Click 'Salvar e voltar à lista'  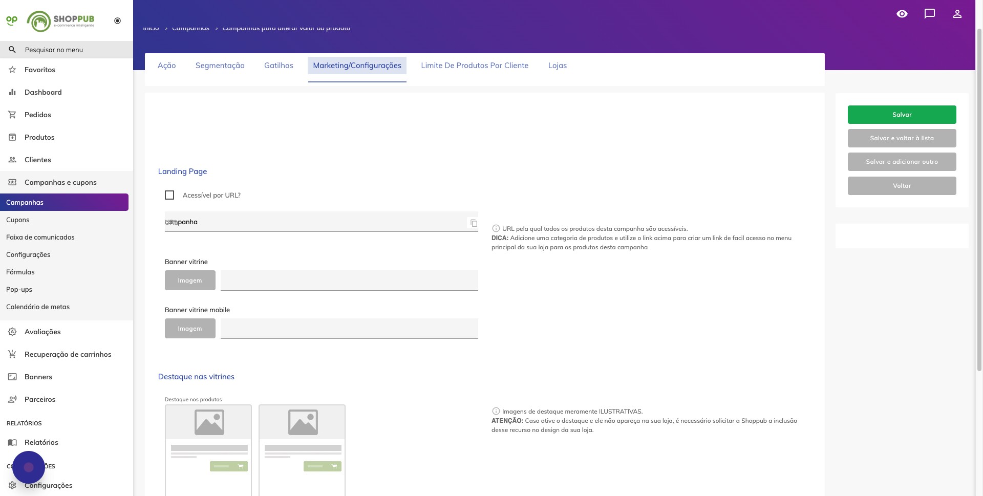[902, 138]
